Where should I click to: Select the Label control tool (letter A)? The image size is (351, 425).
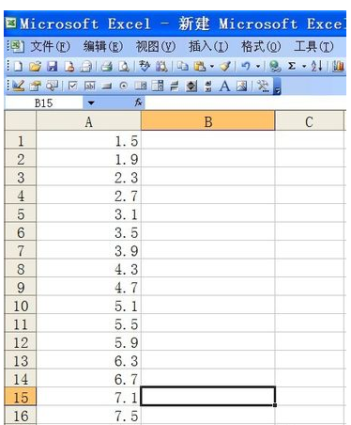point(224,86)
